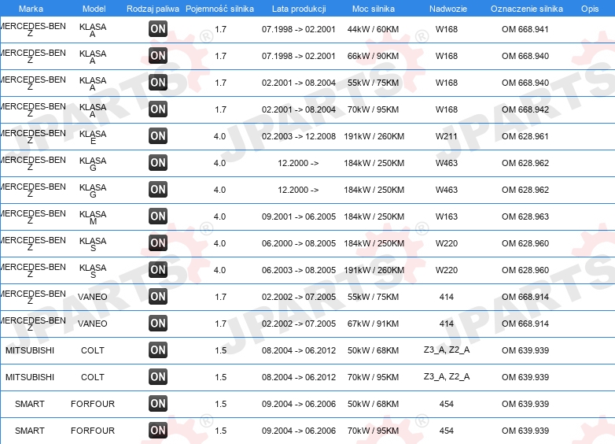Image resolution: width=615 pixels, height=444 pixels.
Task: Click engine capacity 1.7 in the OM 668.941 row
Action: tap(220, 29)
